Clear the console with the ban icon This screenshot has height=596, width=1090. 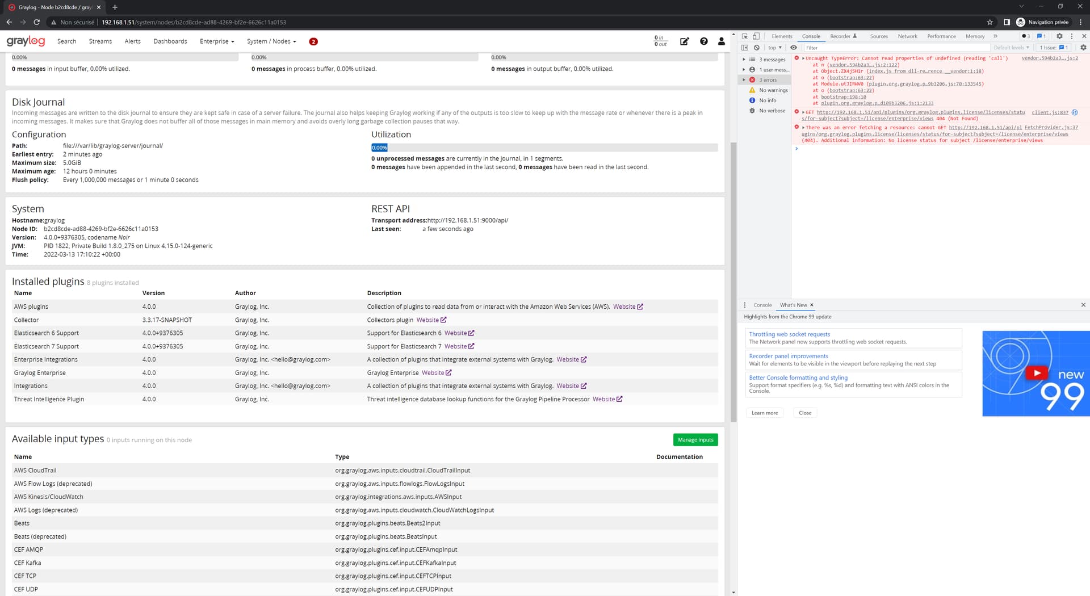tap(757, 48)
